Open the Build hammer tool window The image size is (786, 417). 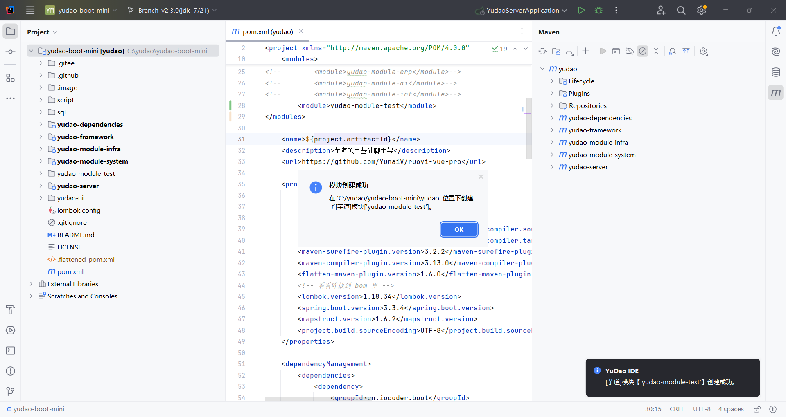11,310
